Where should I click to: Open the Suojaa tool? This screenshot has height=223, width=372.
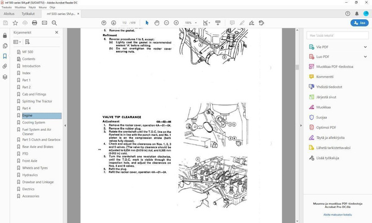(321, 117)
